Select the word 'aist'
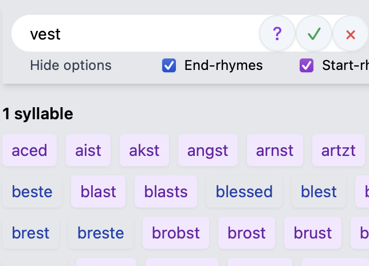 pos(88,150)
